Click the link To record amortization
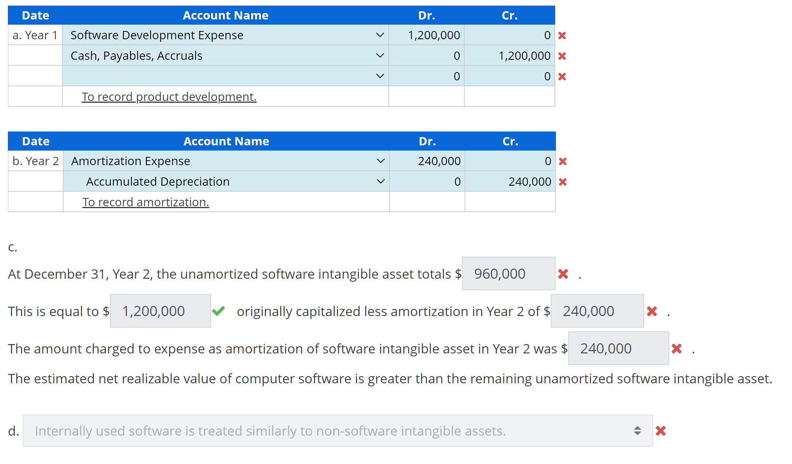This screenshot has height=464, width=792. [146, 202]
